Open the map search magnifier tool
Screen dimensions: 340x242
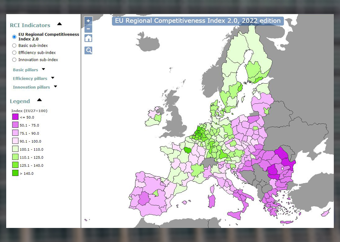(88, 50)
